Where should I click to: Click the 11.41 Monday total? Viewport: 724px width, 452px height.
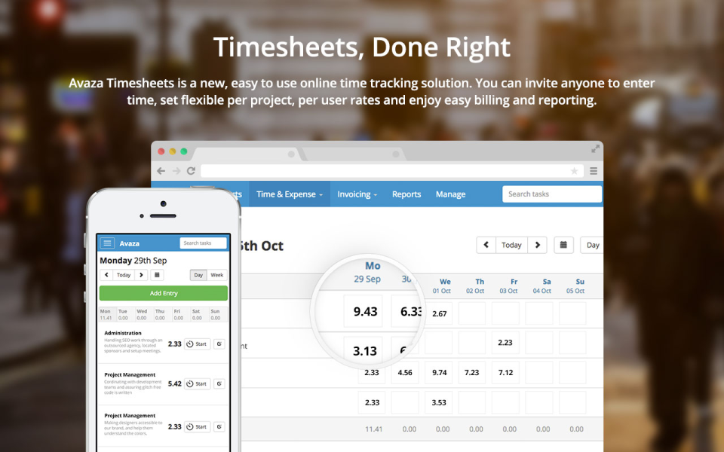373,429
